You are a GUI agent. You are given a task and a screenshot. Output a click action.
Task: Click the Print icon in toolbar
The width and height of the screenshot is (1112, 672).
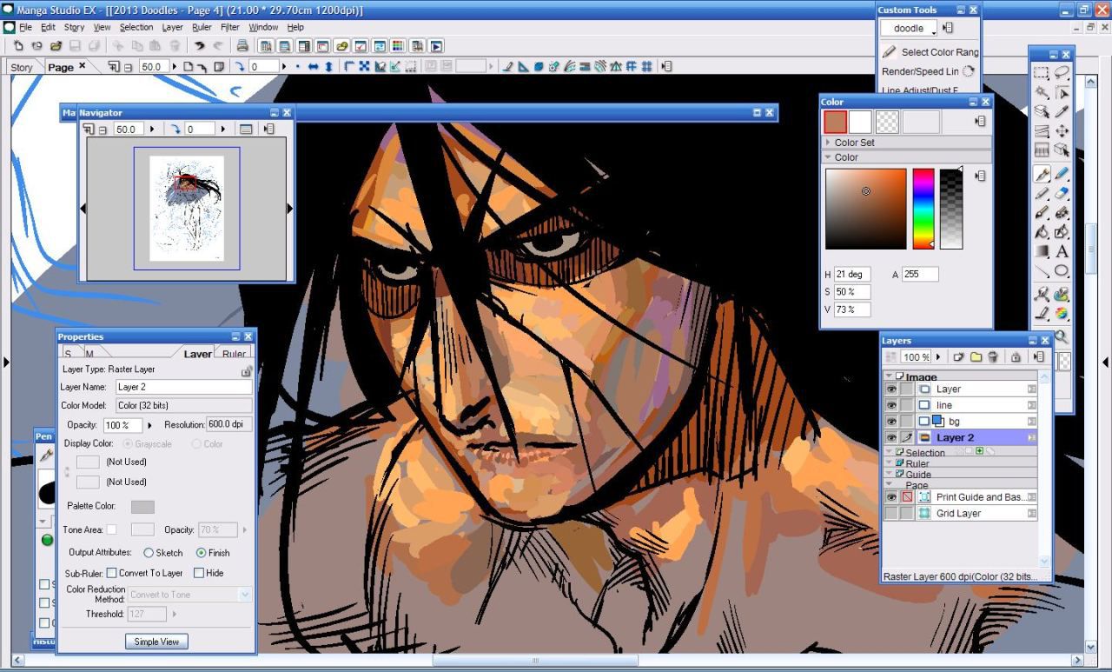[x=242, y=46]
